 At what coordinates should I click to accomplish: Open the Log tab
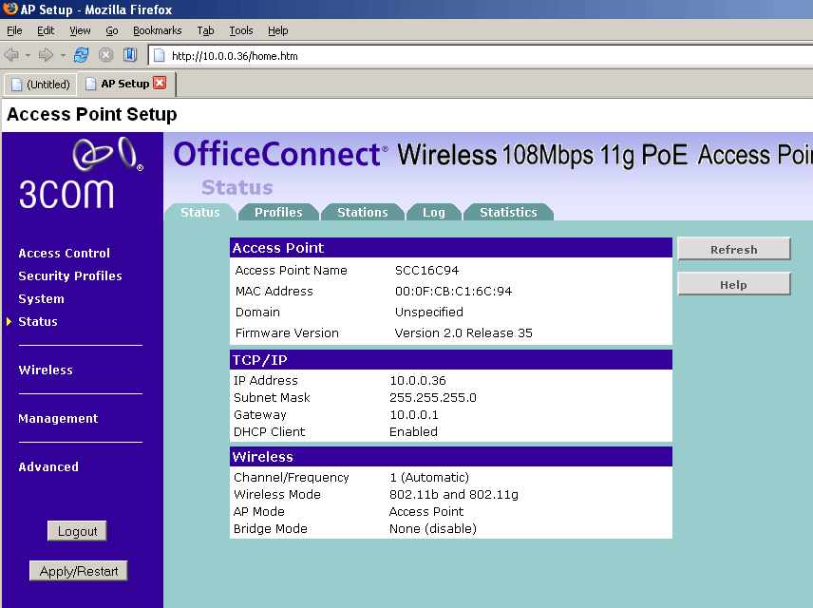(x=433, y=212)
